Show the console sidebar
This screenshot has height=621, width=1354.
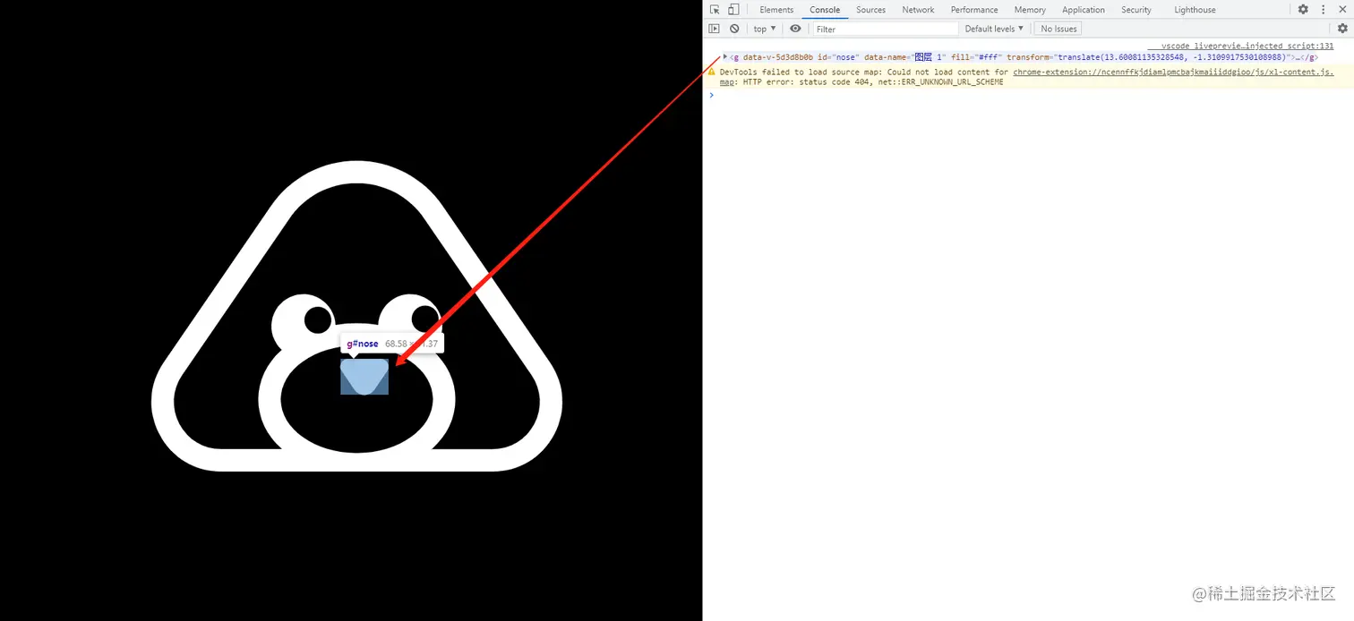pos(714,29)
